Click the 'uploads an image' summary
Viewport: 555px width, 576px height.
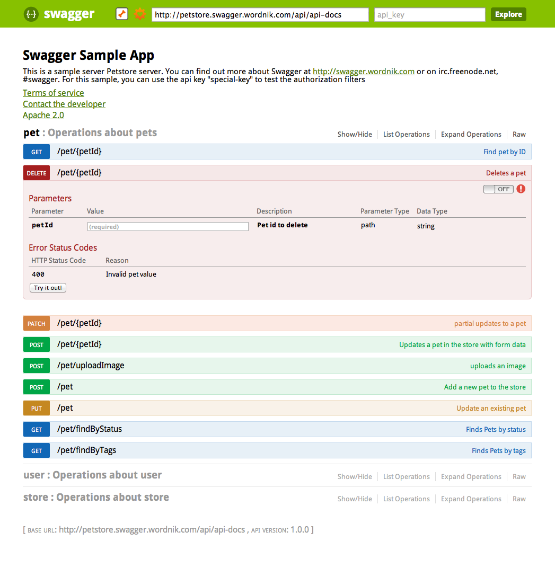[498, 366]
